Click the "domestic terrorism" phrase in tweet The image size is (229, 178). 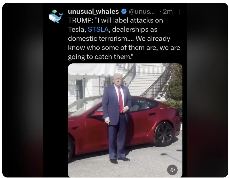tap(101, 39)
